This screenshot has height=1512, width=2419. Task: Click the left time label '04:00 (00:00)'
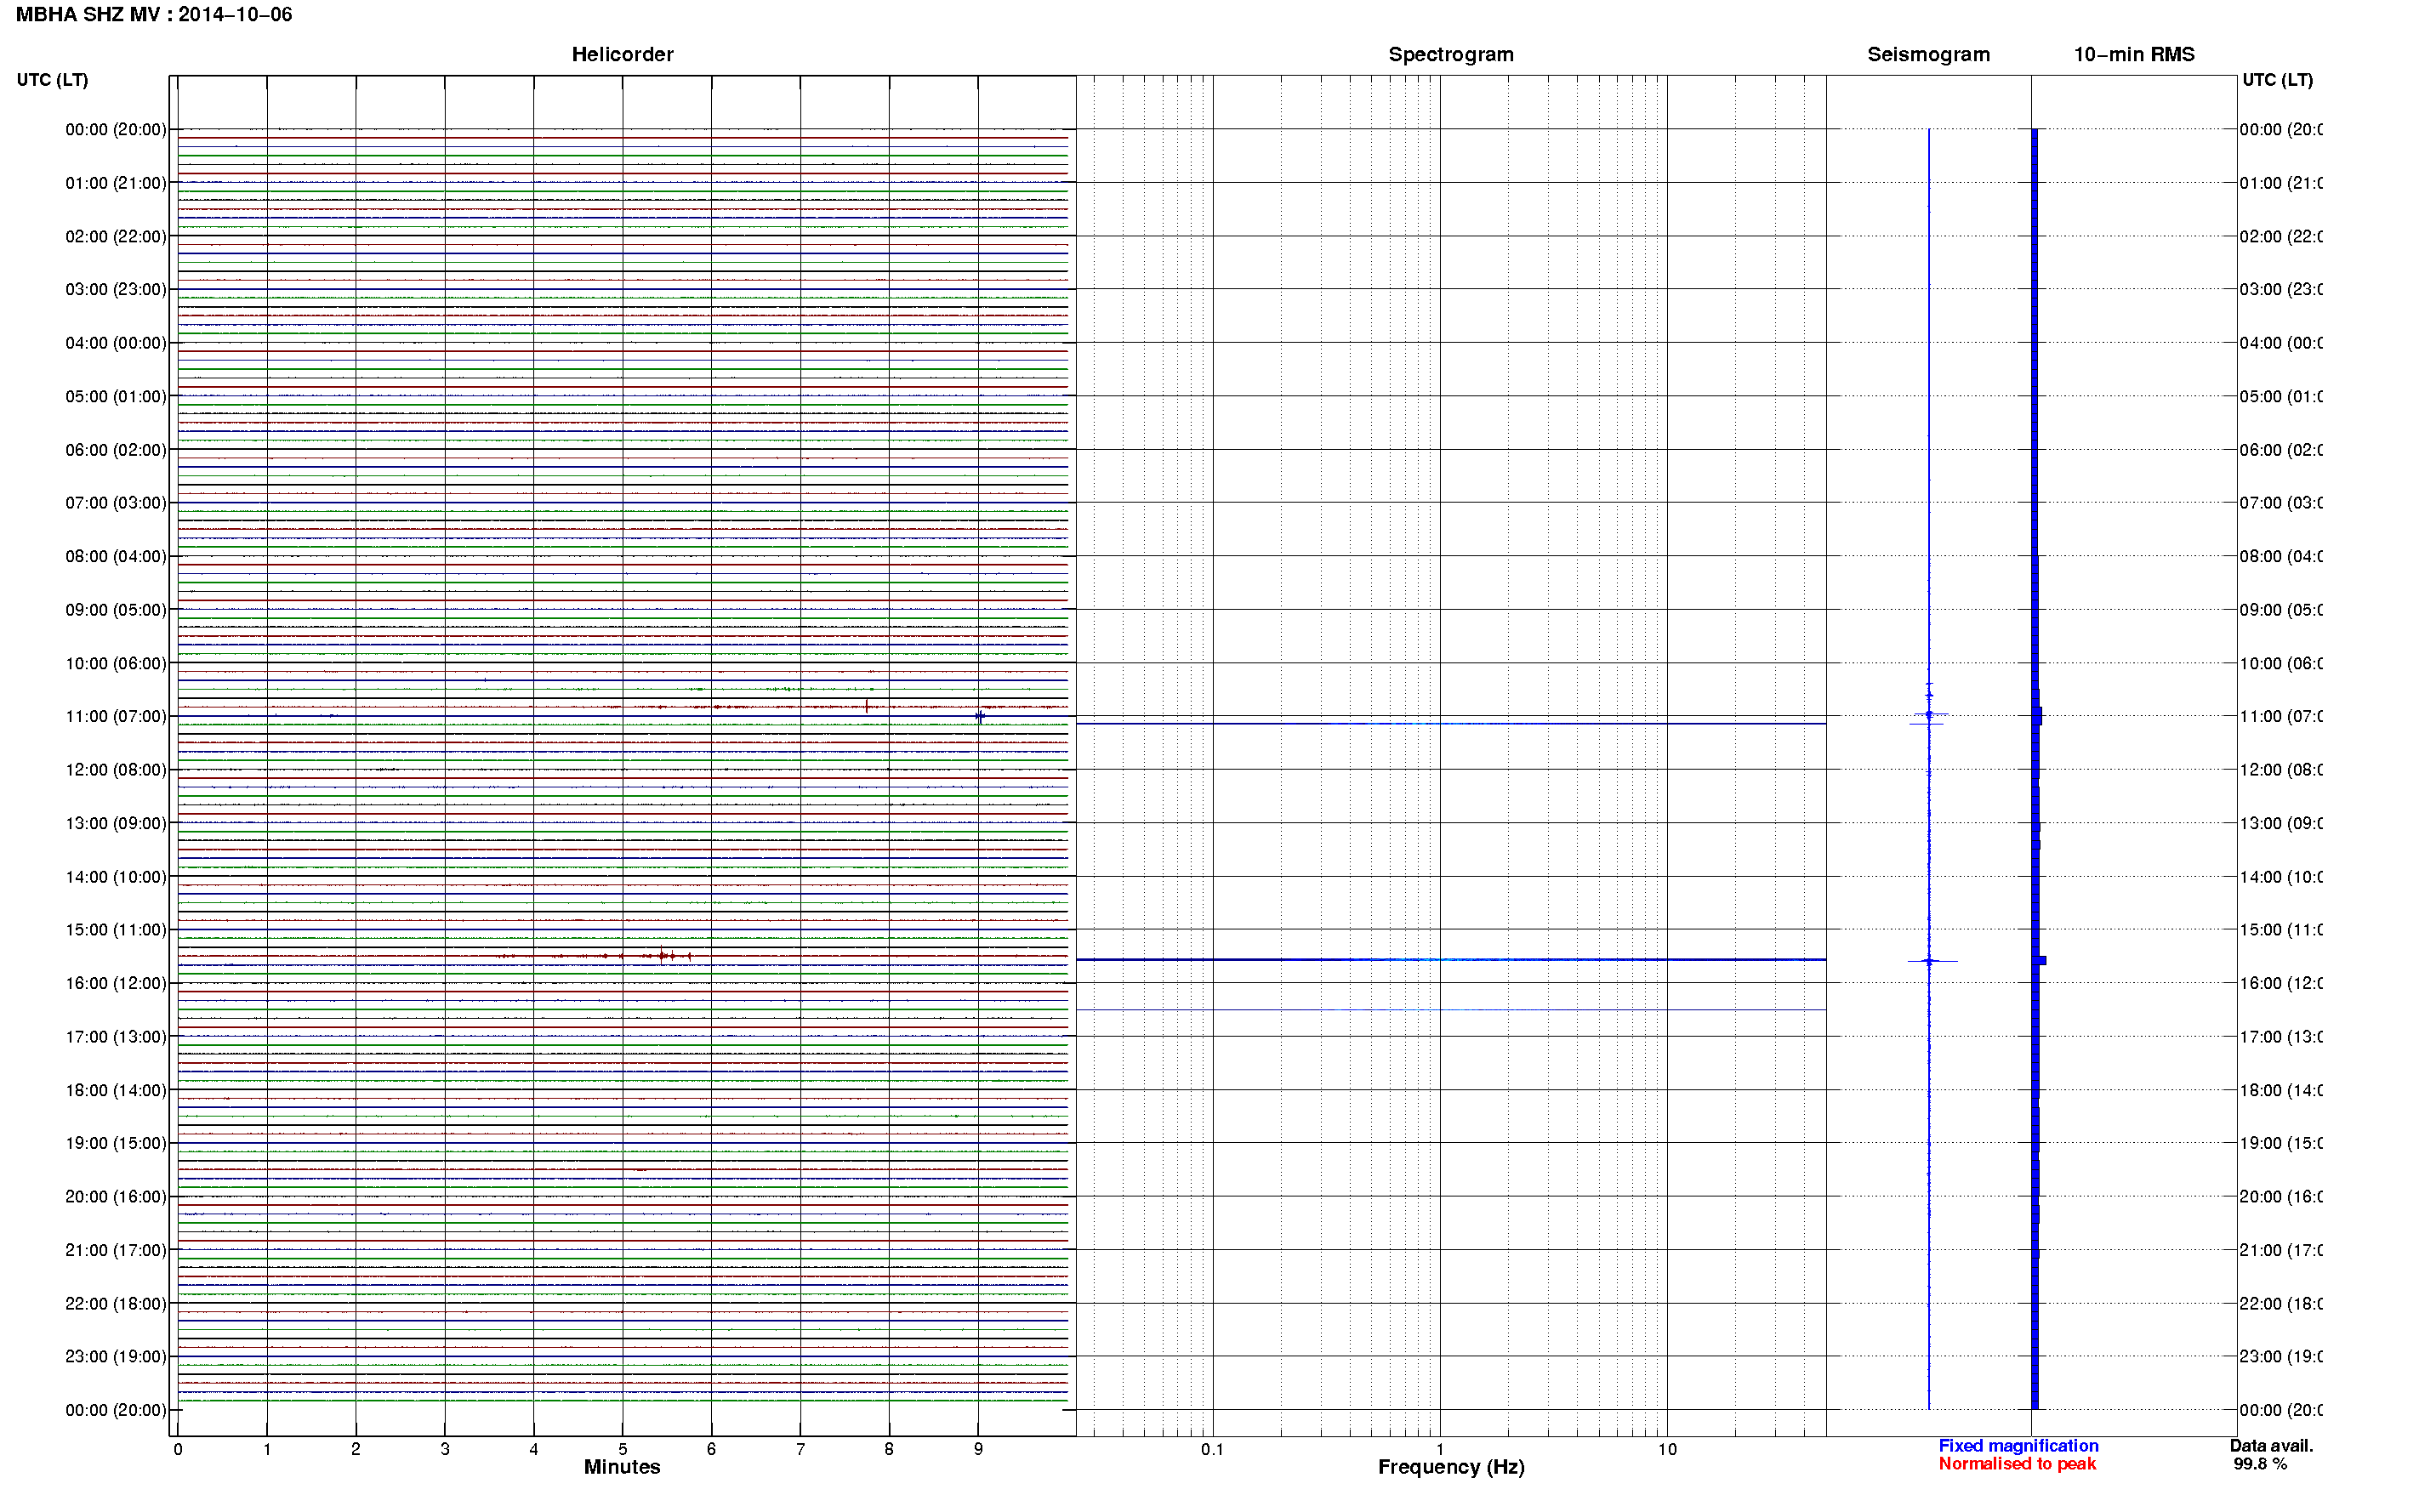[116, 343]
